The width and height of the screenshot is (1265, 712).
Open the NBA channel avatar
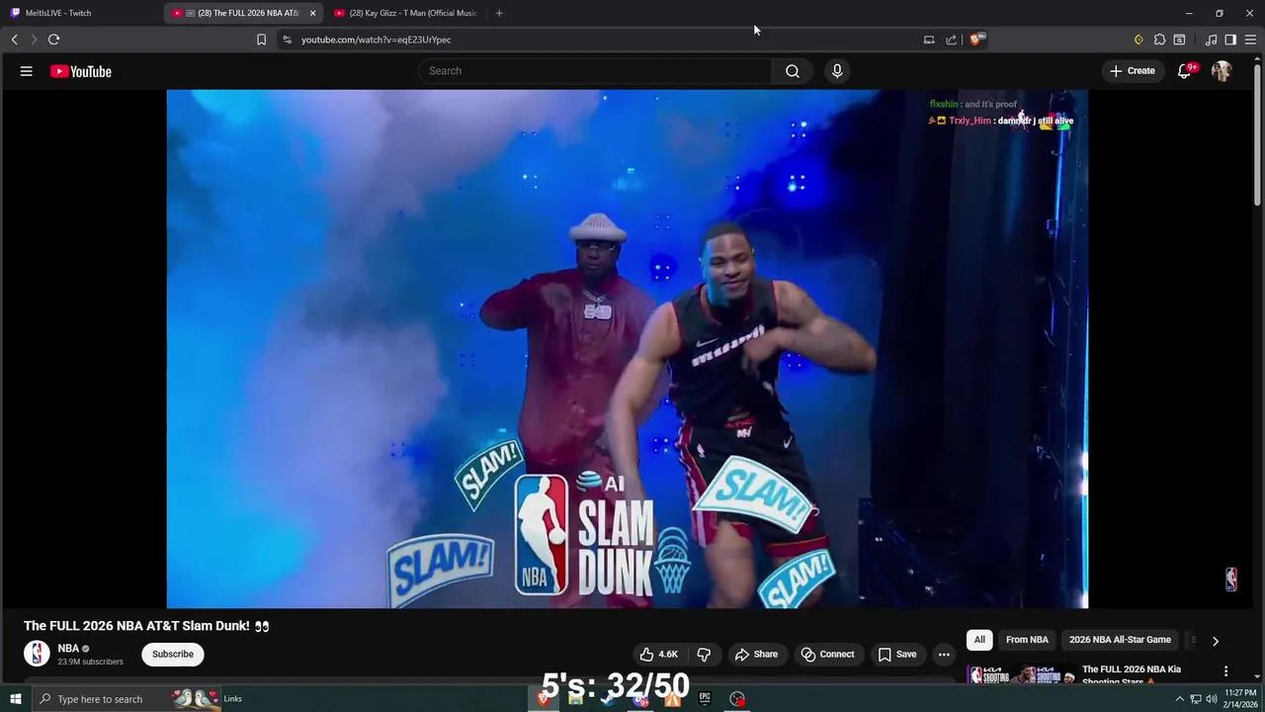[37, 654]
